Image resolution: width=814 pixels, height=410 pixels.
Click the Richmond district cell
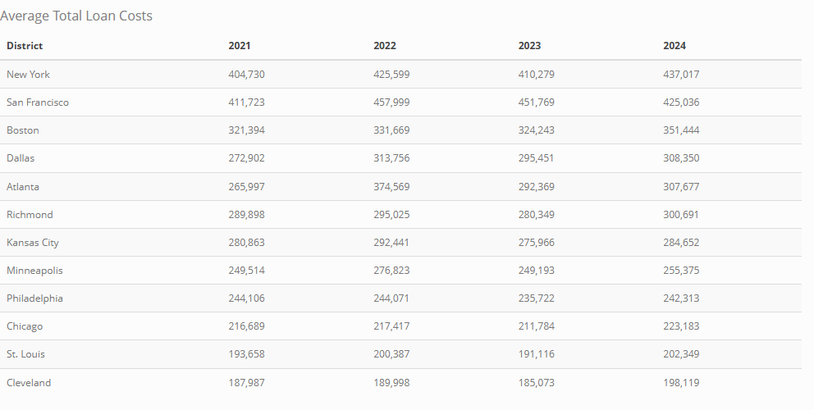click(x=30, y=215)
